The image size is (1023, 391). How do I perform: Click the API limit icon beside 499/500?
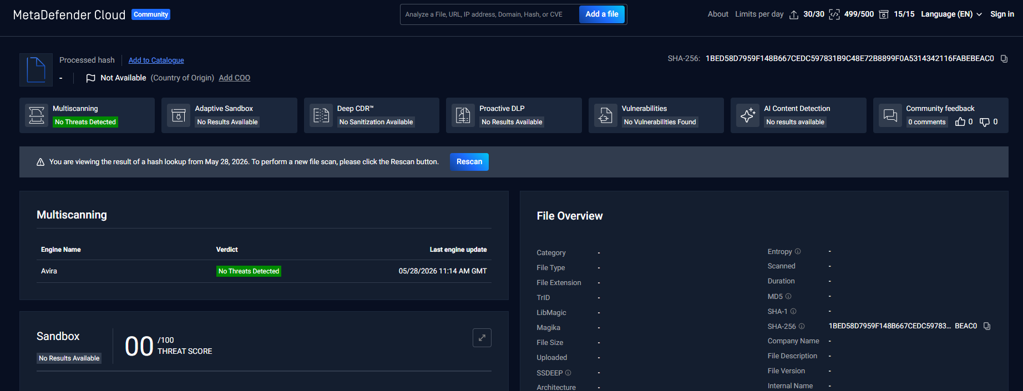[x=834, y=14]
